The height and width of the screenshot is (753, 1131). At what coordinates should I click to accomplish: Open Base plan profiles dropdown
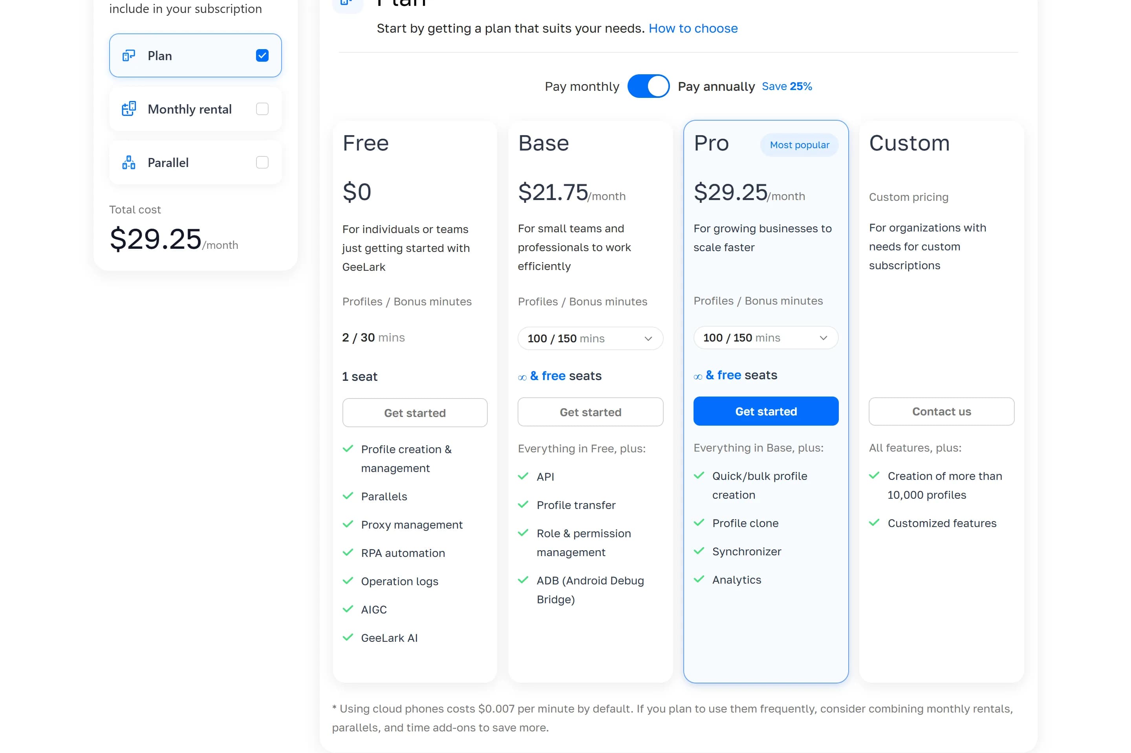coord(590,338)
